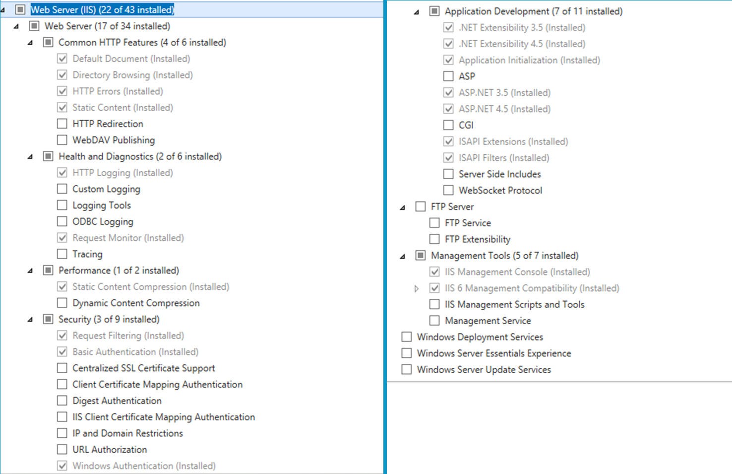Check the CGI checkbox
The image size is (732, 474).
(x=448, y=125)
